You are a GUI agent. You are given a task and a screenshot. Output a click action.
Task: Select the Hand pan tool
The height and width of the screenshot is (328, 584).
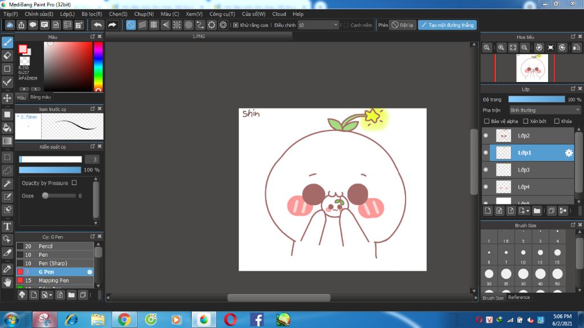(x=7, y=282)
